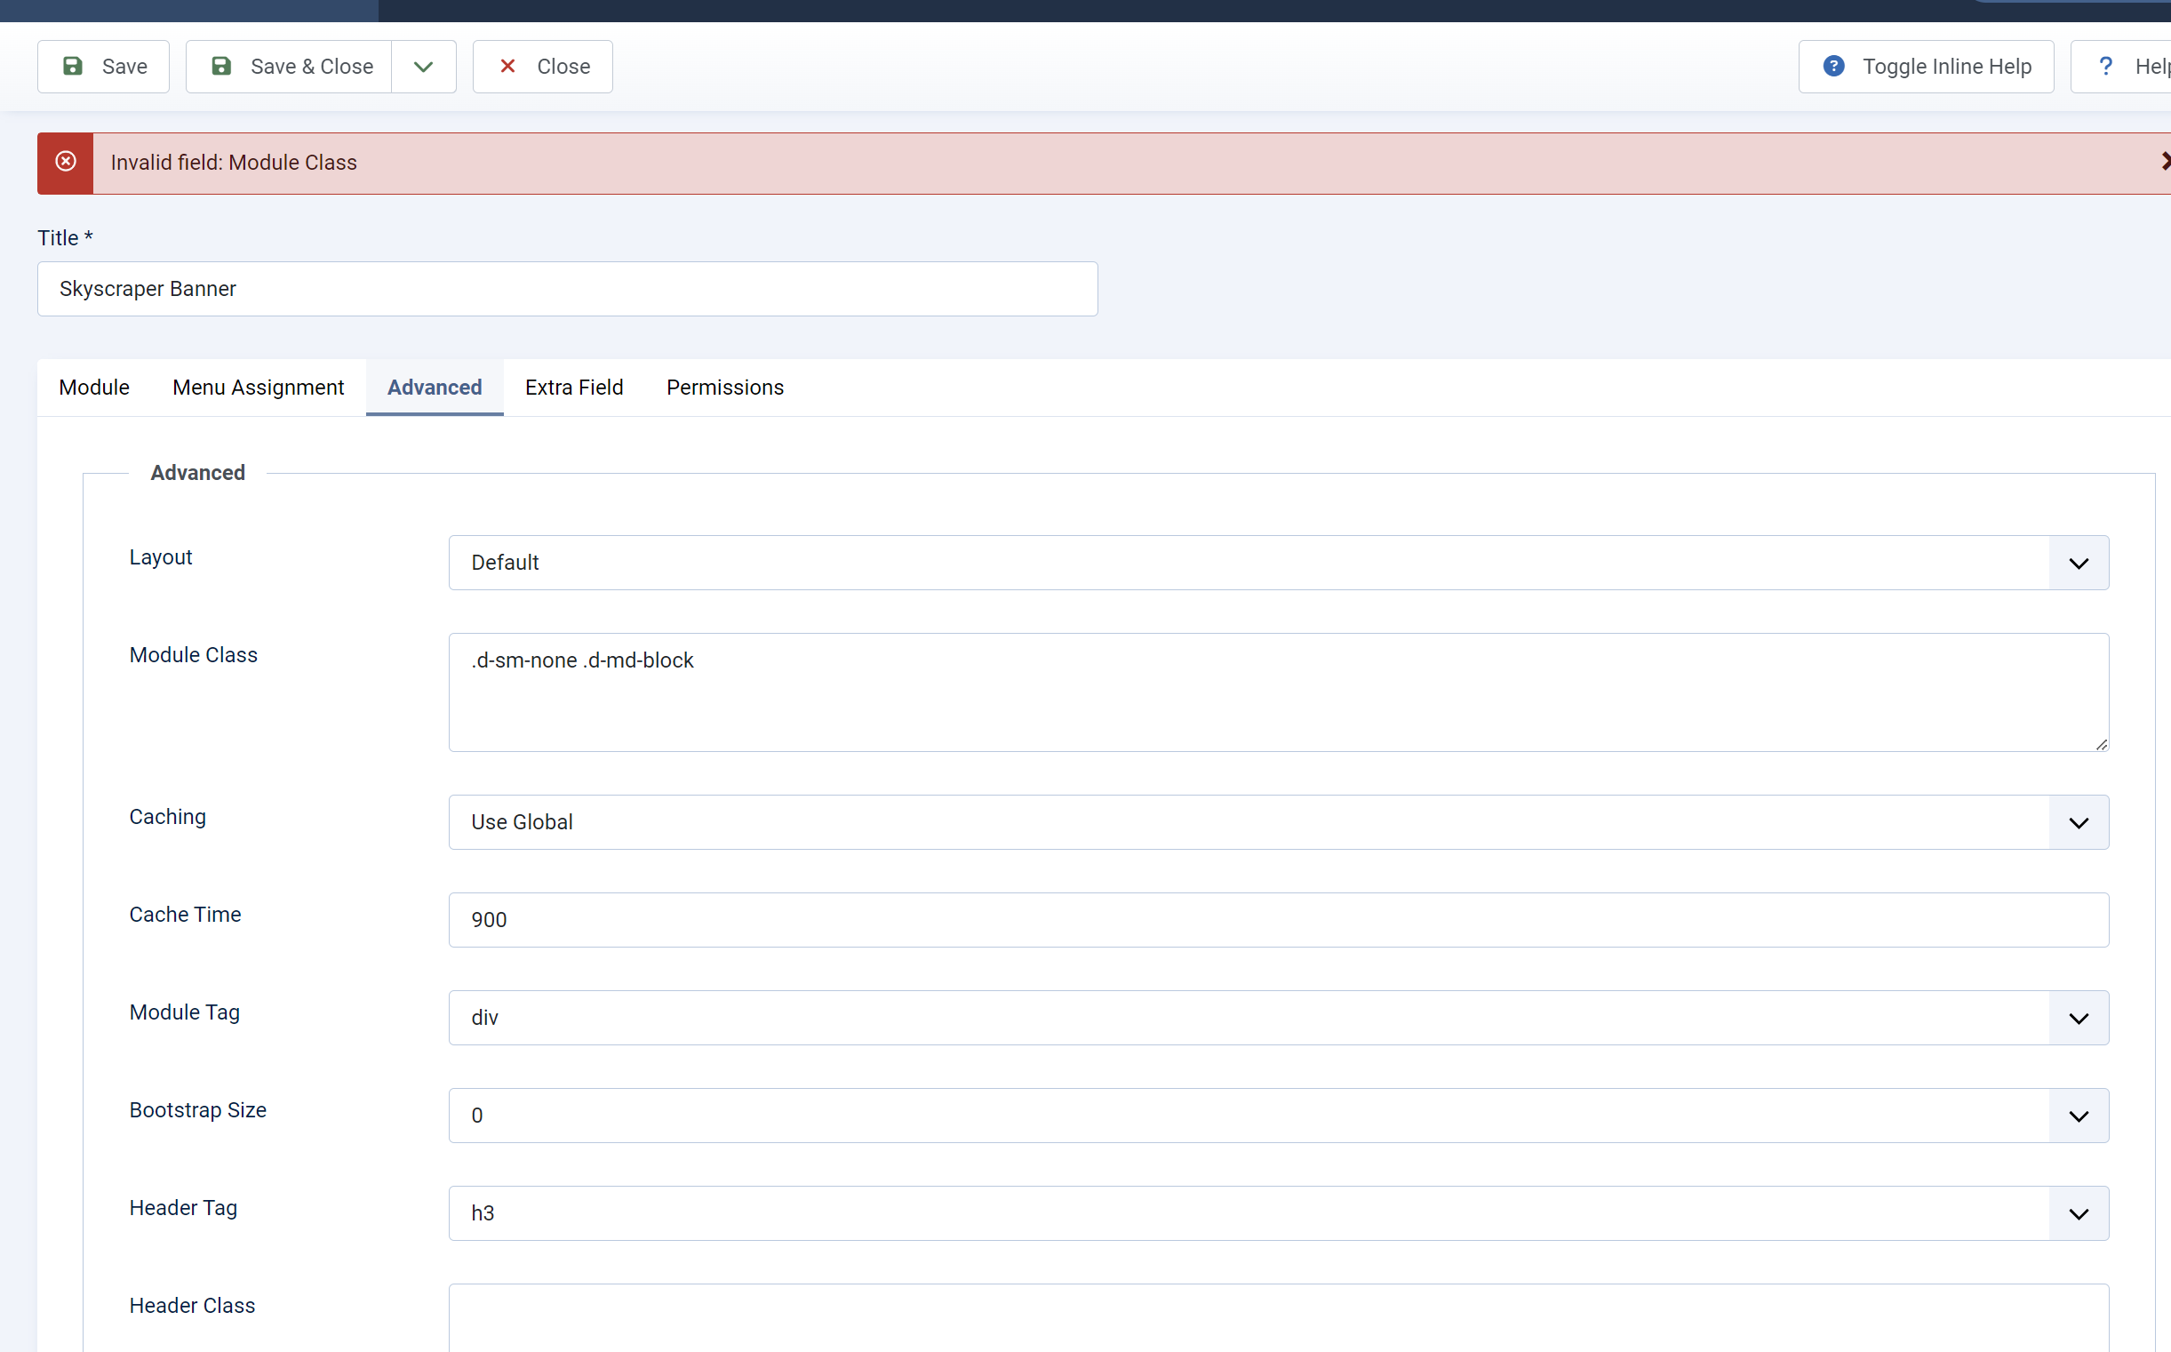Click inside the Module Class textarea

(1278, 692)
